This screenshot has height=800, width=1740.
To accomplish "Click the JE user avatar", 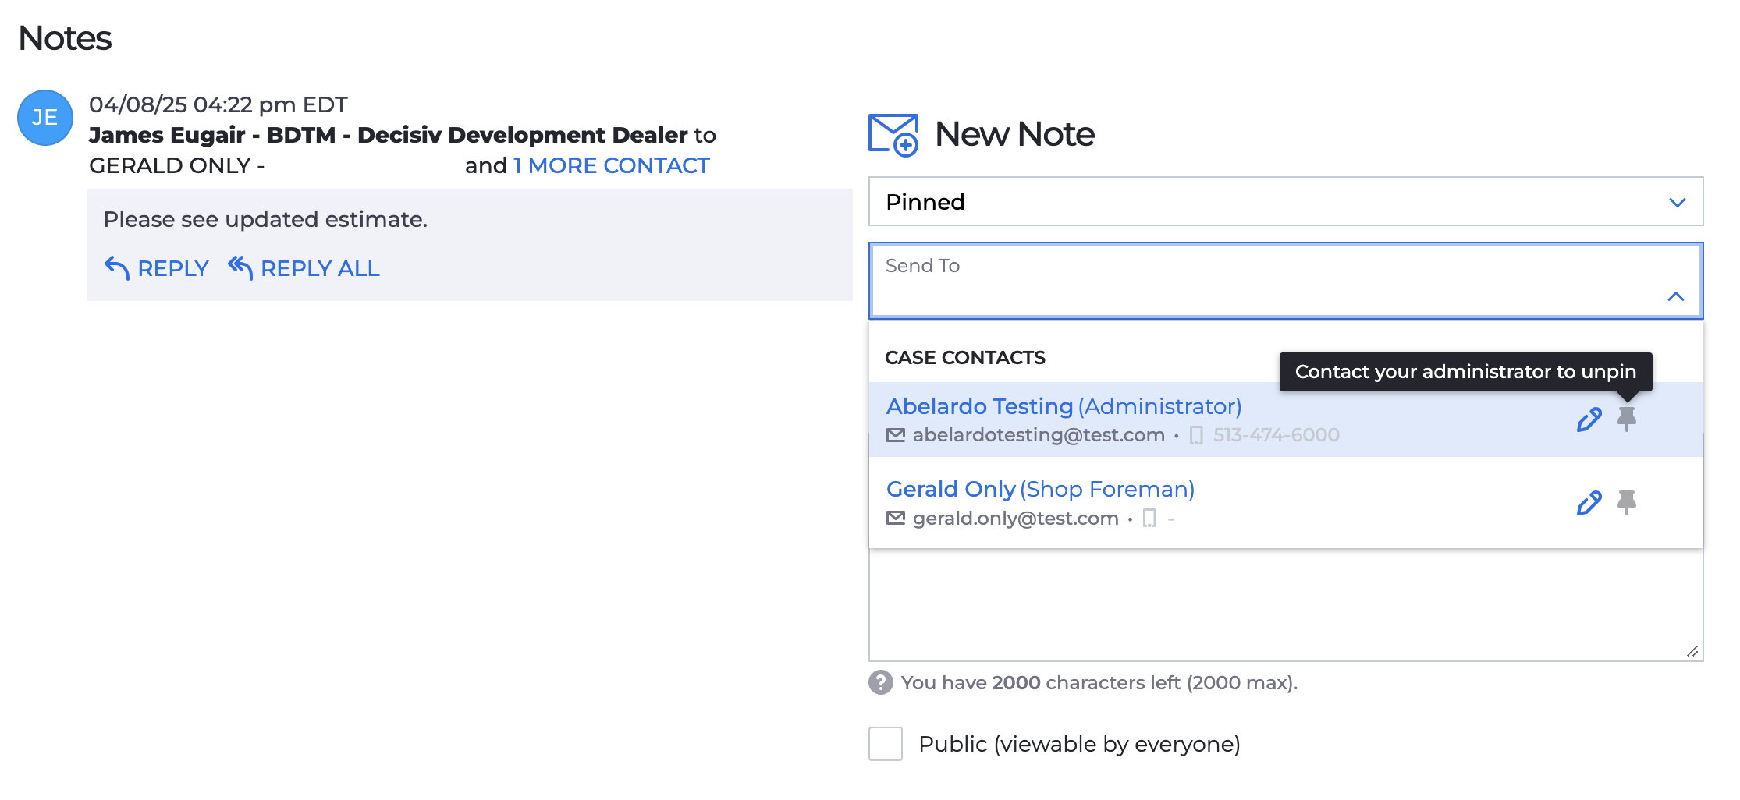I will tap(45, 118).
